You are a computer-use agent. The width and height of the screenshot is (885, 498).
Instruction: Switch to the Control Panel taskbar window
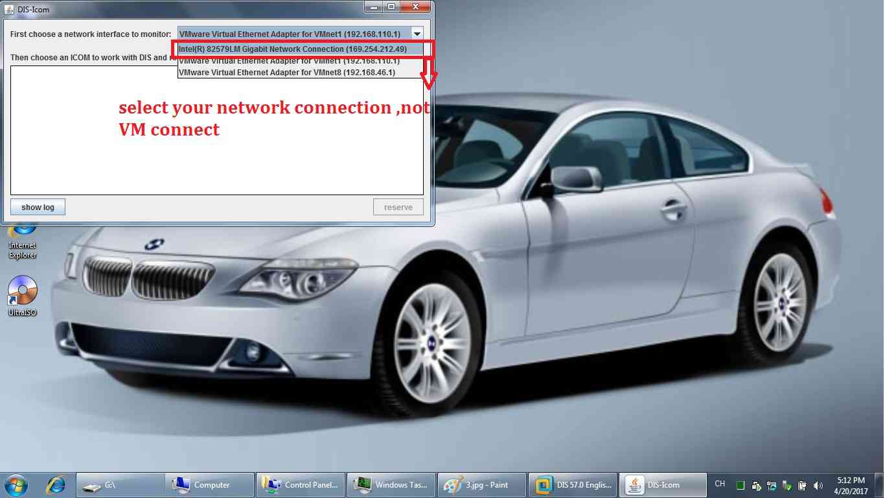click(x=301, y=484)
